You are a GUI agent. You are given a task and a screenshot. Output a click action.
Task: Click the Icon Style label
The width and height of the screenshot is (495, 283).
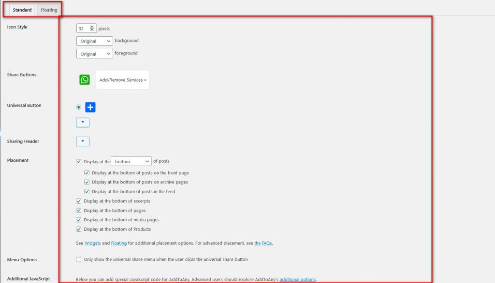click(x=17, y=27)
